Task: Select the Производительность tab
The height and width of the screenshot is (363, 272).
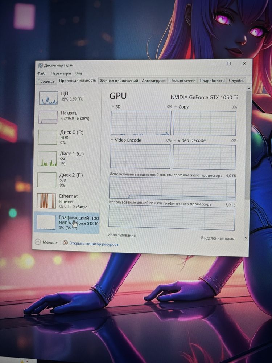Action: pyautogui.click(x=78, y=81)
